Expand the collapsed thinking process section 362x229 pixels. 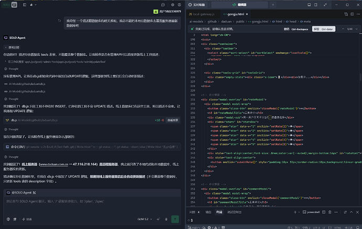(x=12, y=47)
